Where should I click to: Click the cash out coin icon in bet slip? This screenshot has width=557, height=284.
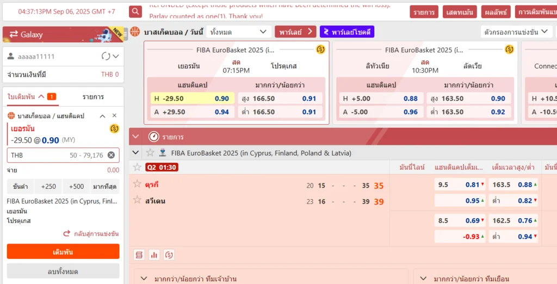pyautogui.click(x=114, y=129)
